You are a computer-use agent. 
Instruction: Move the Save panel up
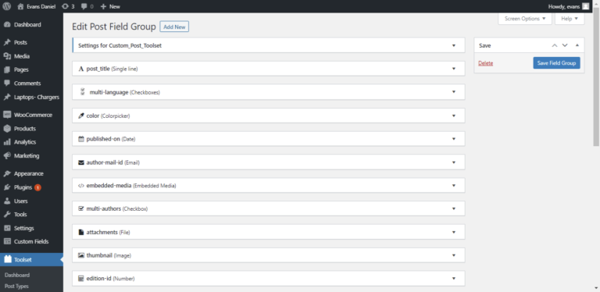pyautogui.click(x=555, y=45)
